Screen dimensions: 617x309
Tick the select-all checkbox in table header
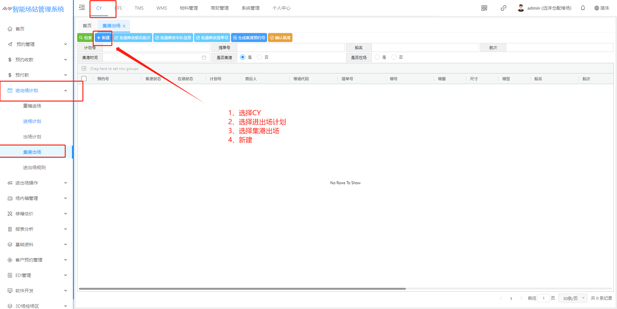(84, 79)
